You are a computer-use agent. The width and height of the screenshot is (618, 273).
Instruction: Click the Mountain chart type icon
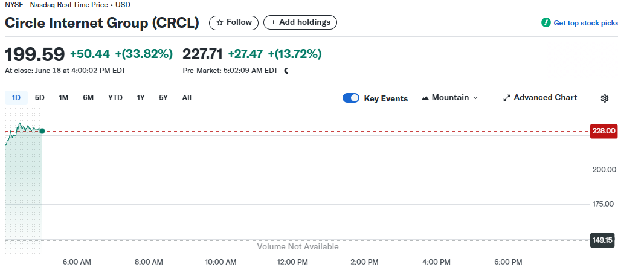425,98
